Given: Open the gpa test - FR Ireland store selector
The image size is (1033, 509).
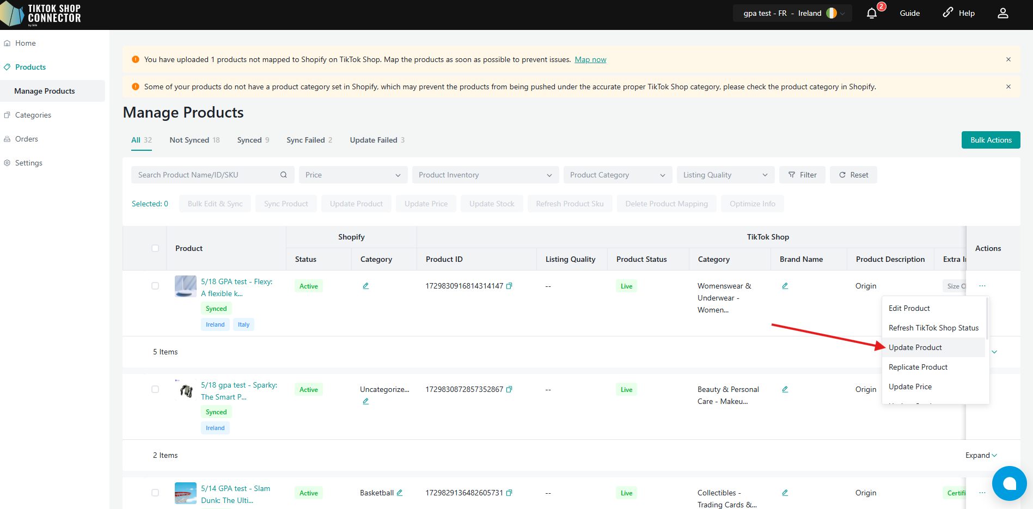Looking at the screenshot, I should pyautogui.click(x=792, y=13).
